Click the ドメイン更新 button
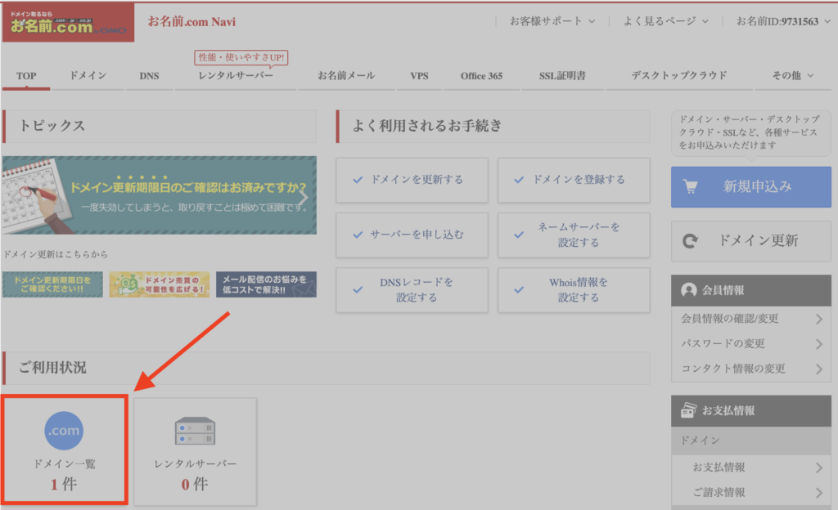838x510 pixels. [751, 241]
